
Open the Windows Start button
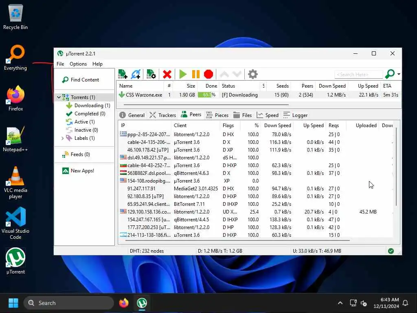pyautogui.click(x=13, y=303)
